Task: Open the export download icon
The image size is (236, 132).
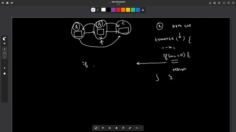Action: click(210, 3)
